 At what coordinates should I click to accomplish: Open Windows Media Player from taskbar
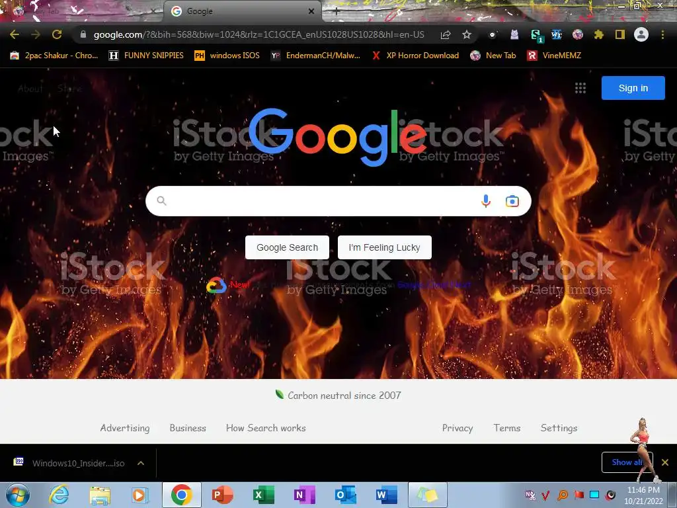(139, 495)
